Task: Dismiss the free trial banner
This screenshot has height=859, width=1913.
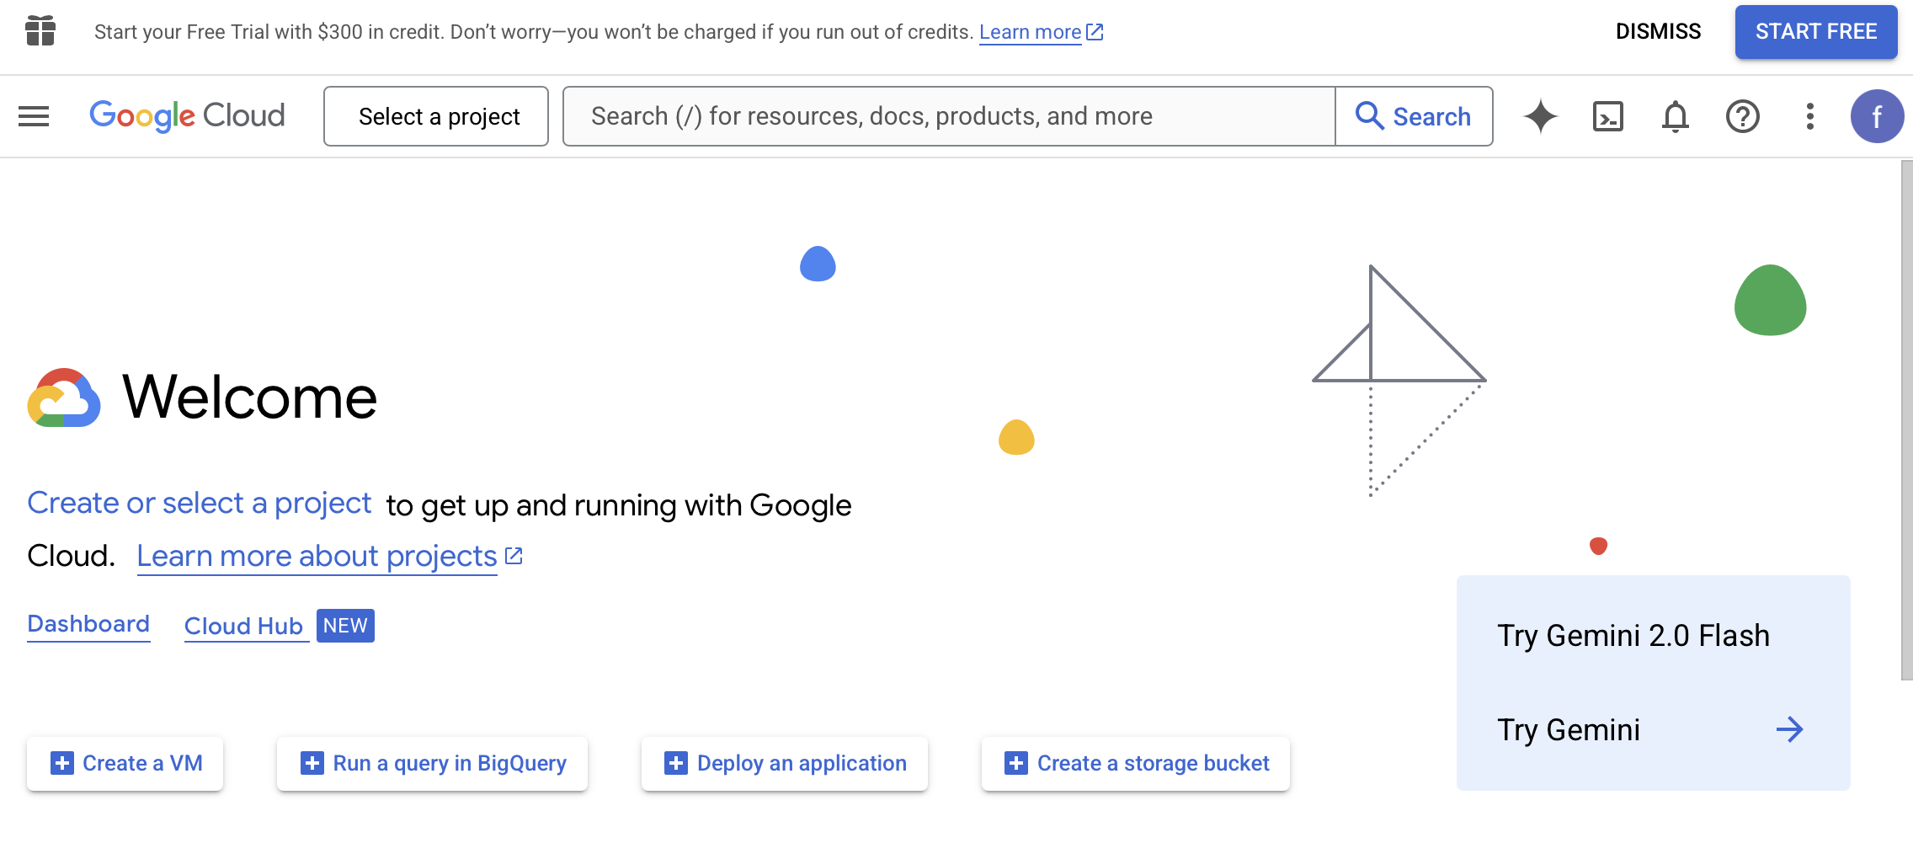Action: point(1658,32)
